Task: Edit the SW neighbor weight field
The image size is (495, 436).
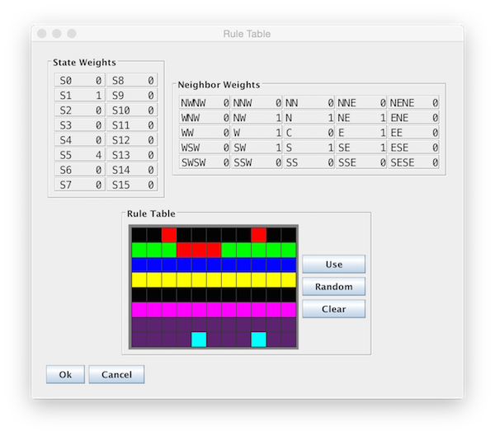Action: coord(257,148)
